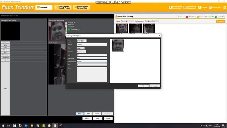The image size is (227, 128).
Task: Click the field below Department
Action: 92,65
